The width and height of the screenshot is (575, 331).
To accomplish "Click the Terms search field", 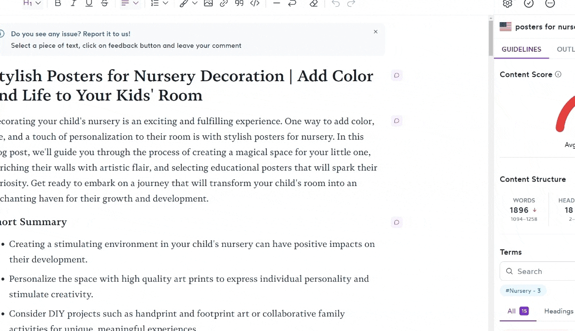I will 537,271.
